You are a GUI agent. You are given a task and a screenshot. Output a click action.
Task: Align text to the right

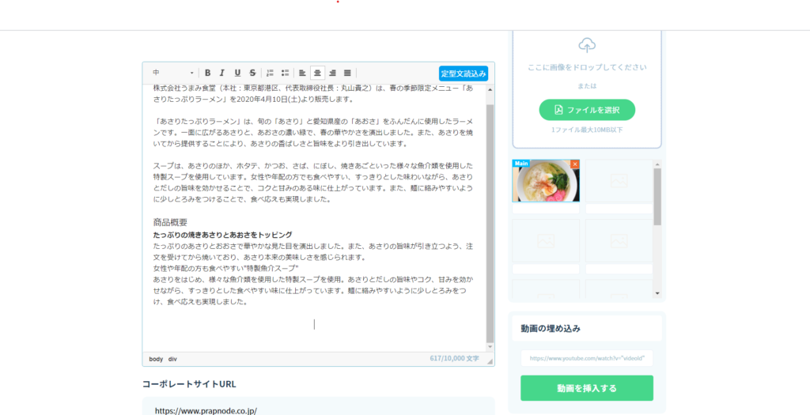[333, 73]
